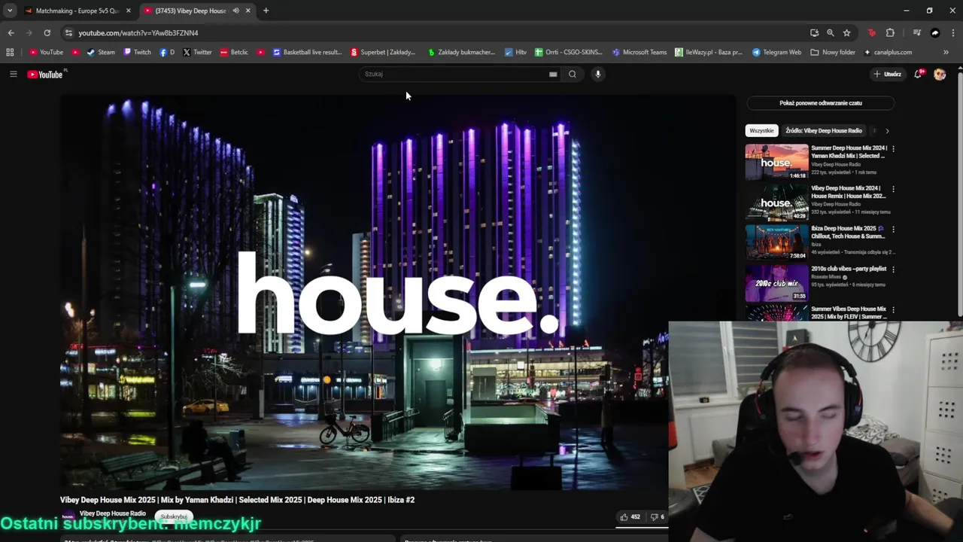
Task: Click the Utwórz create button
Action: (x=887, y=74)
